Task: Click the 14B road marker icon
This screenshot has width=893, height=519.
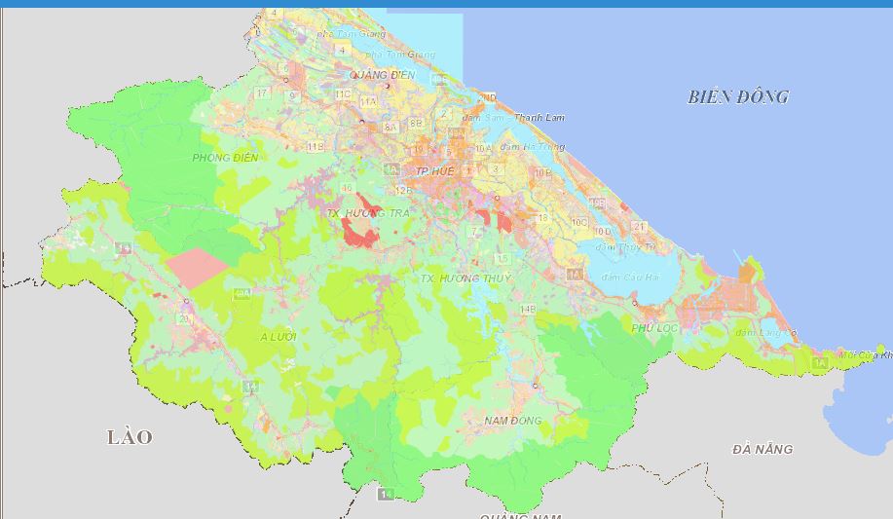Action: [x=527, y=309]
